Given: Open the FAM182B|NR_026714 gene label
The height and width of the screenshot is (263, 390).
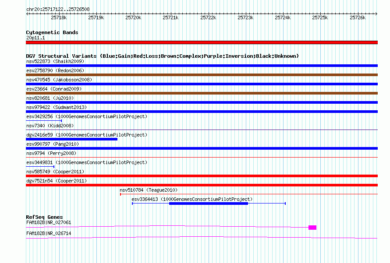Looking at the screenshot, I should click(49, 233).
